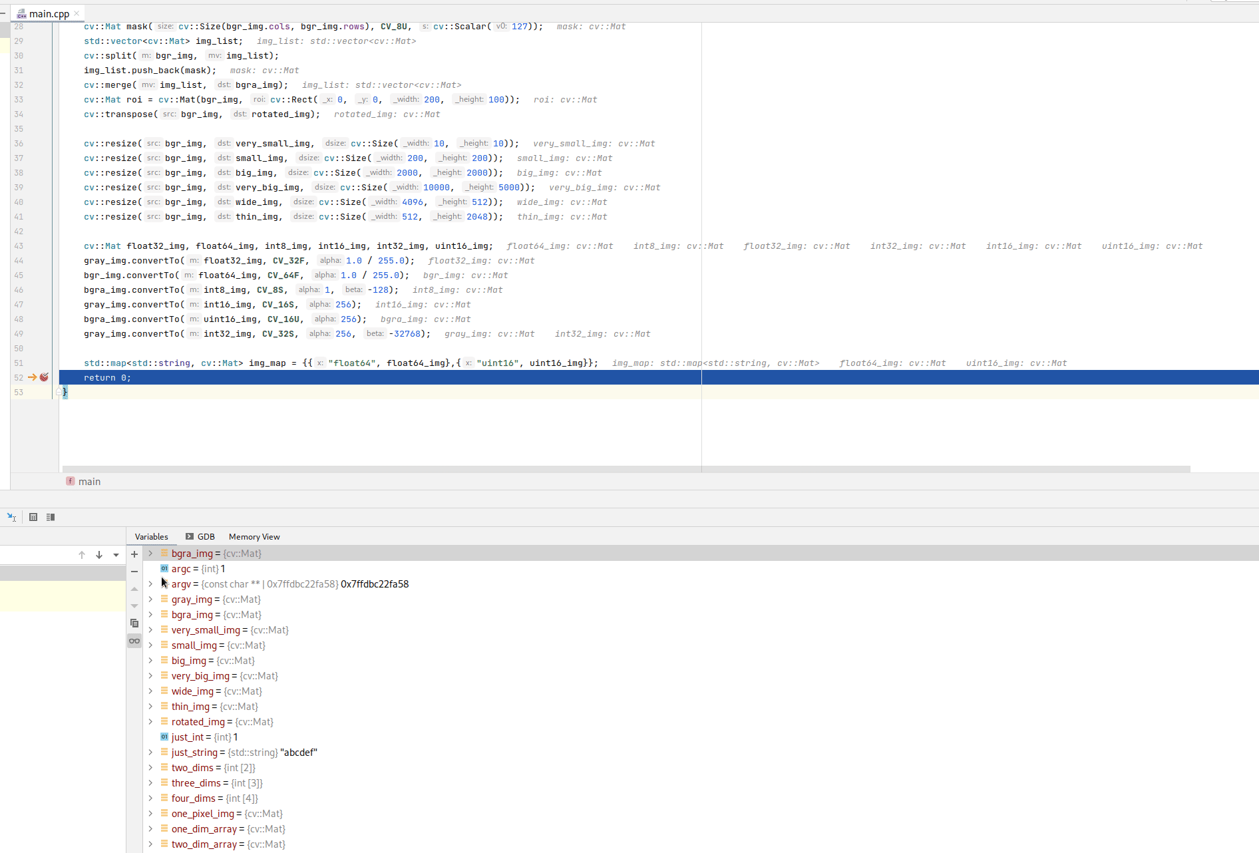Image resolution: width=1259 pixels, height=853 pixels.
Task: Click 'CV_16U' constant on line 48
Action: 283,319
